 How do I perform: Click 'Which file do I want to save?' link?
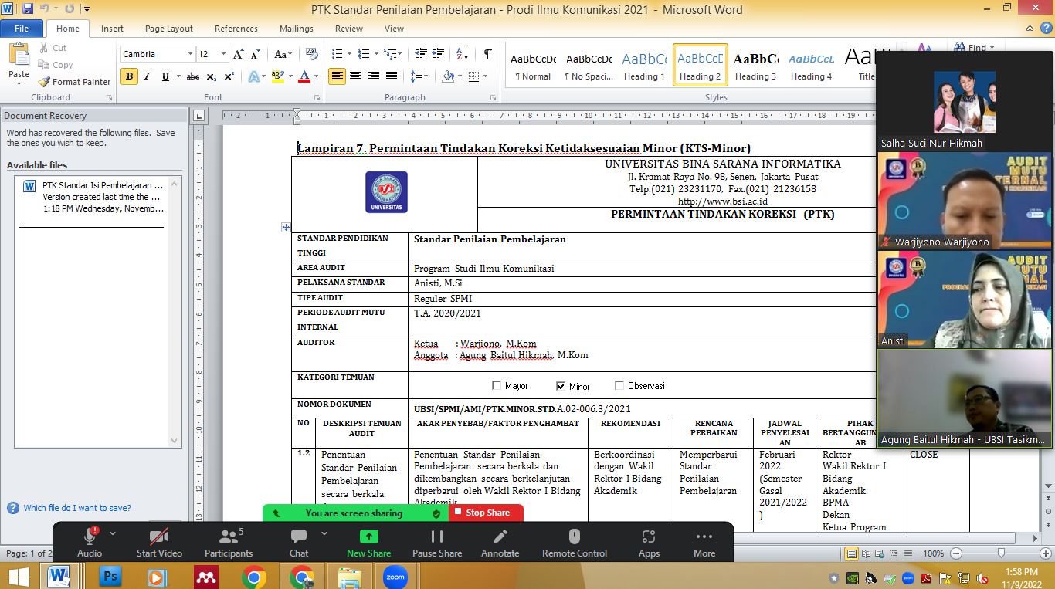coord(77,508)
